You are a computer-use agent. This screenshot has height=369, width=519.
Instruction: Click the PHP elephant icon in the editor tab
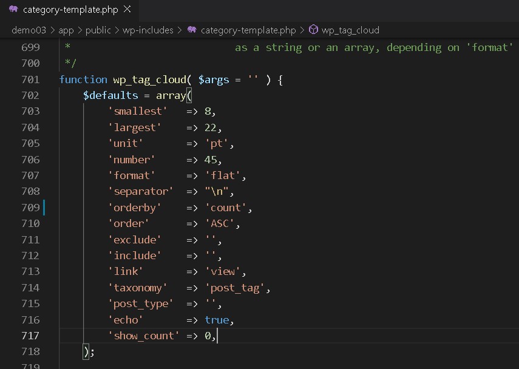pos(13,10)
